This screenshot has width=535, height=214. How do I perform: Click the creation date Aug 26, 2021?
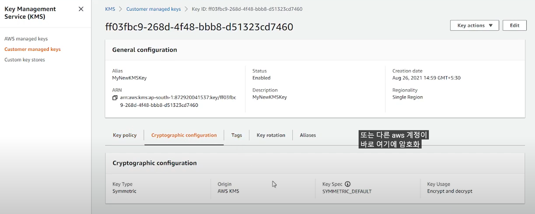tap(426, 78)
